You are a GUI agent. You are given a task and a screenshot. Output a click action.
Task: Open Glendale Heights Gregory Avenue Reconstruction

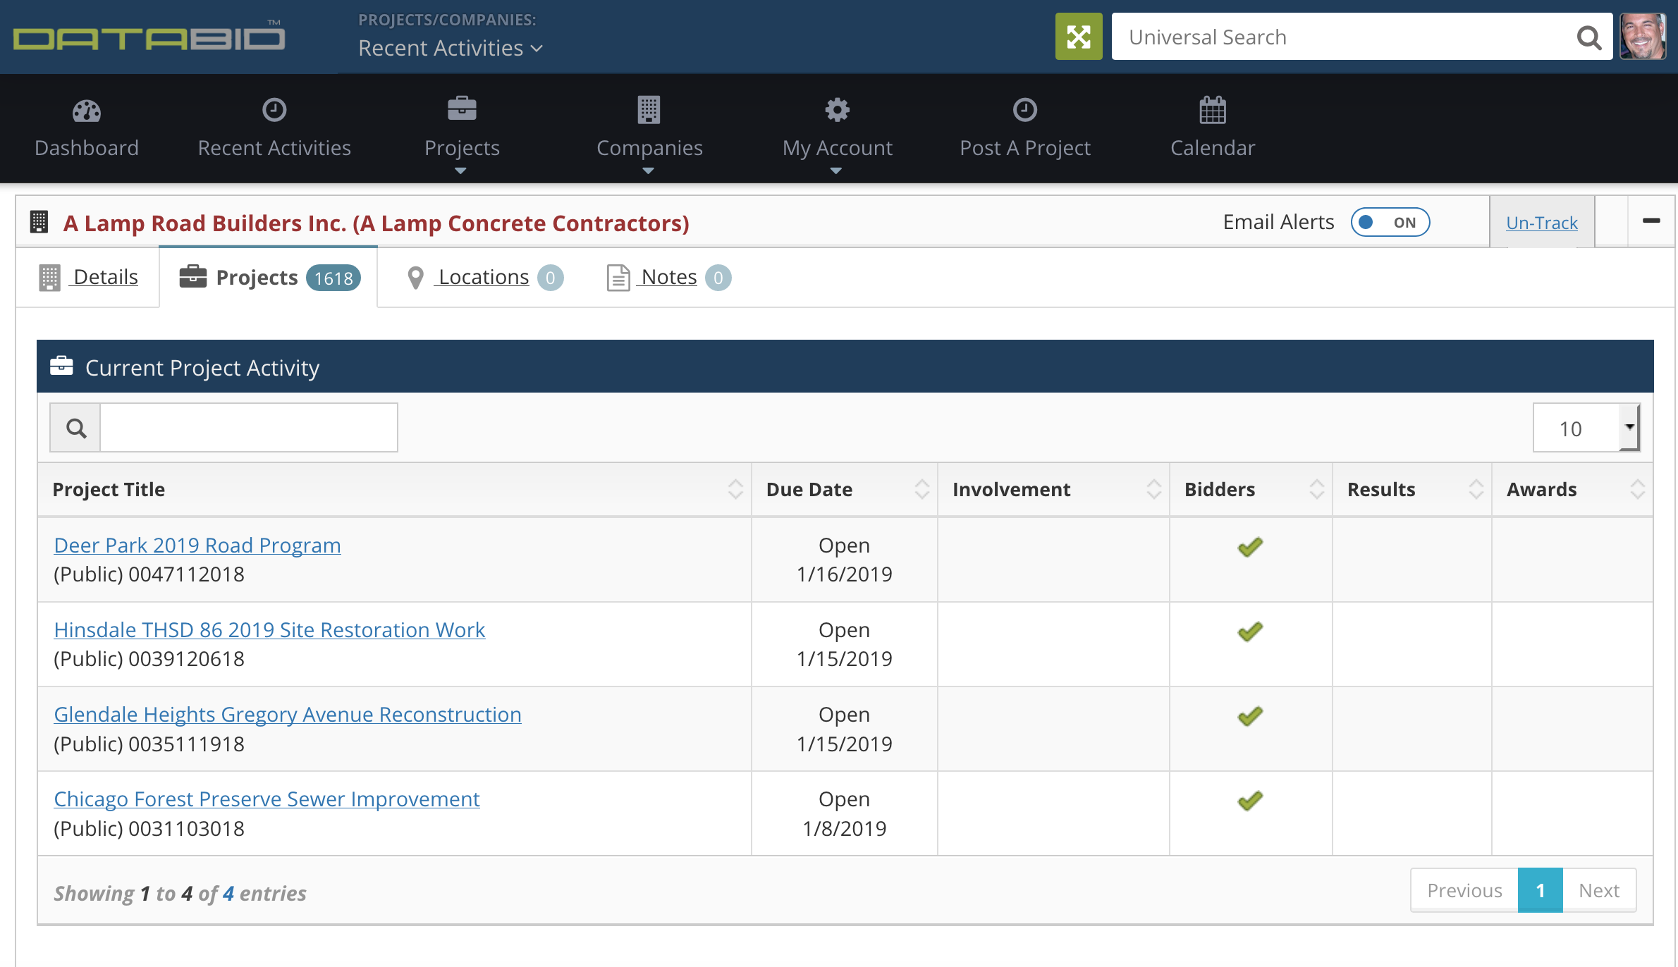point(288,715)
